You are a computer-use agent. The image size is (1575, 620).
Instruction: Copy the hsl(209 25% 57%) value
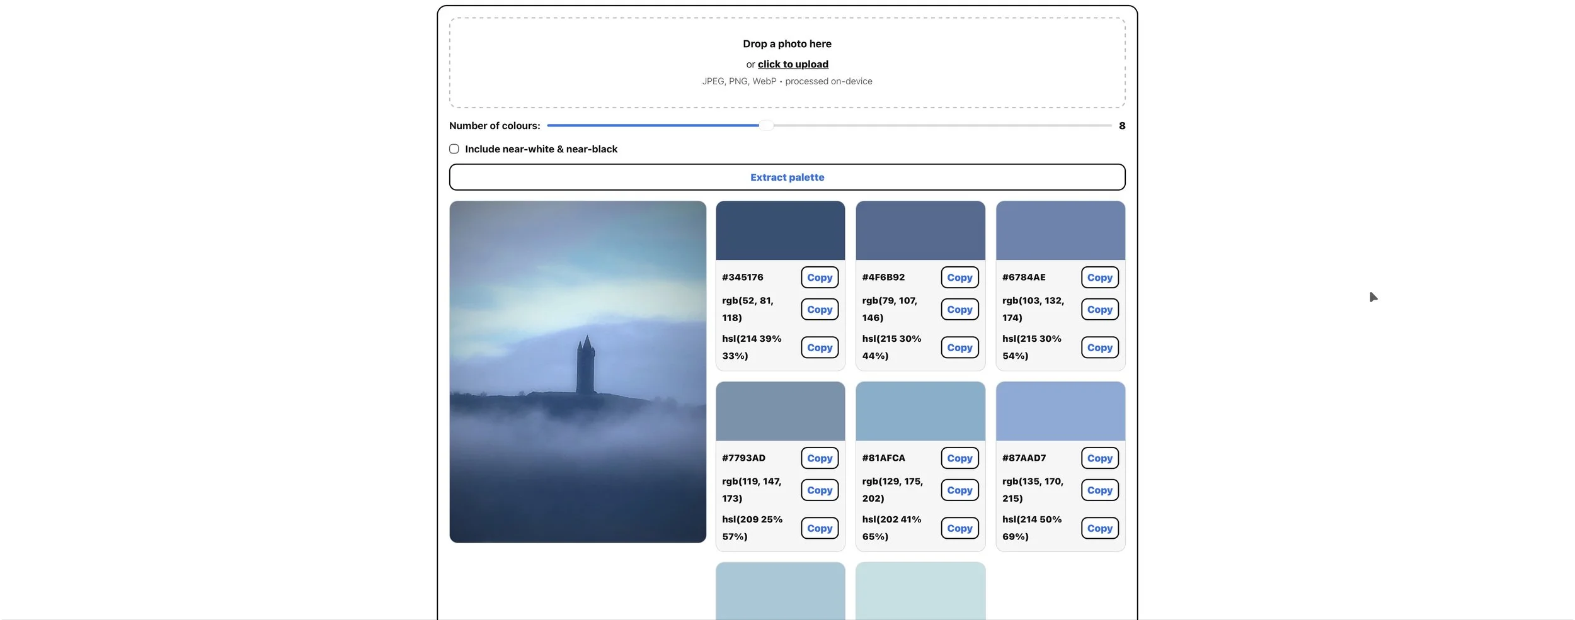[x=820, y=528]
